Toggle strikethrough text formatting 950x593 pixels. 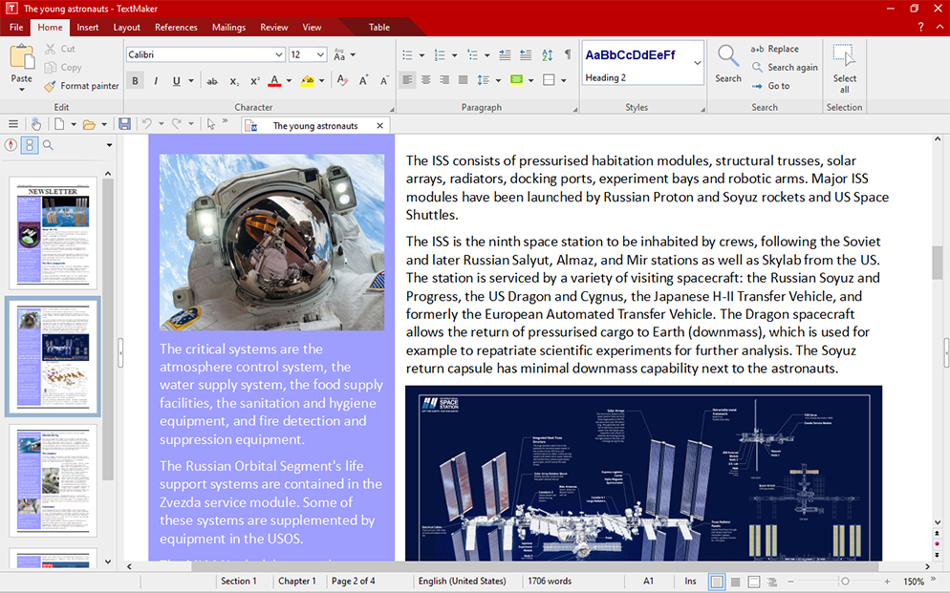pyautogui.click(x=212, y=81)
